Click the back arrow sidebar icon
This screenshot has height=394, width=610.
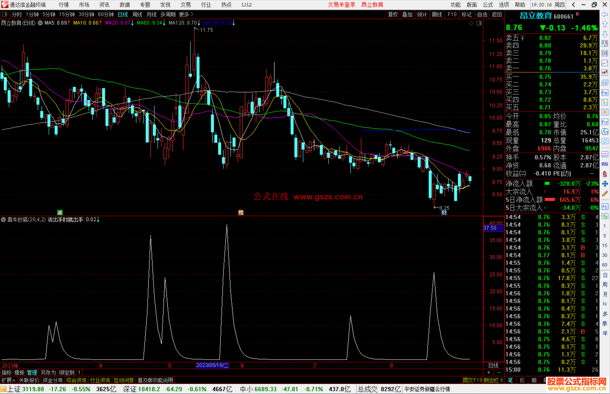coord(604,14)
